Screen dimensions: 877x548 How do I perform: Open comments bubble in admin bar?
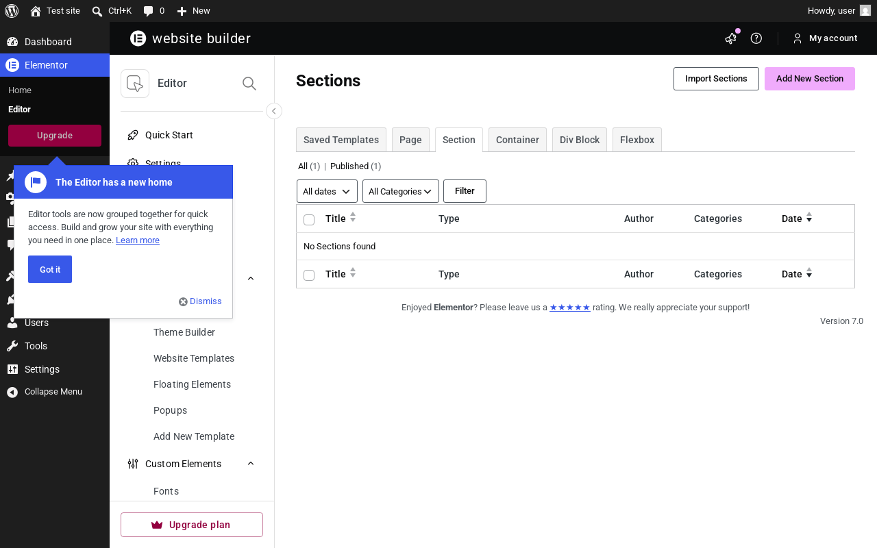tap(153, 11)
